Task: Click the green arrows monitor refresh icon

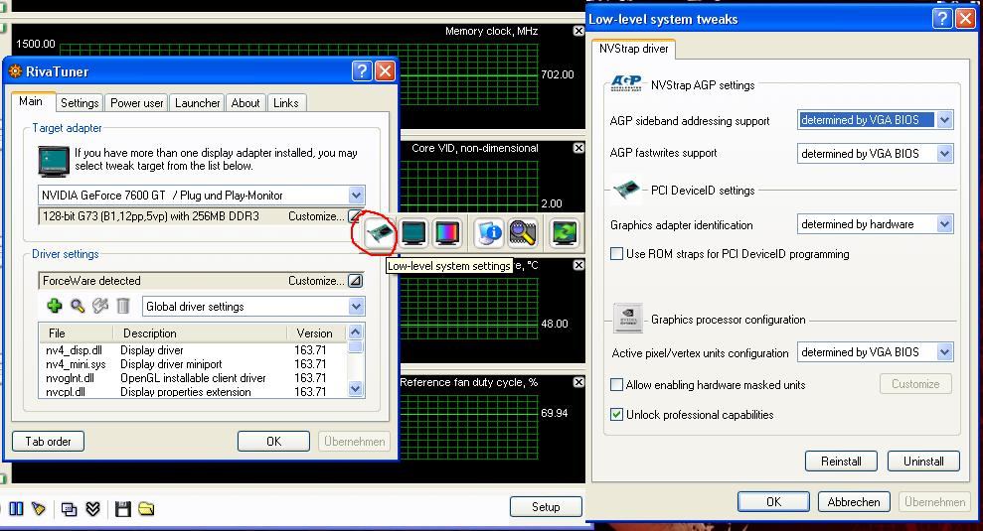Action: 565,233
